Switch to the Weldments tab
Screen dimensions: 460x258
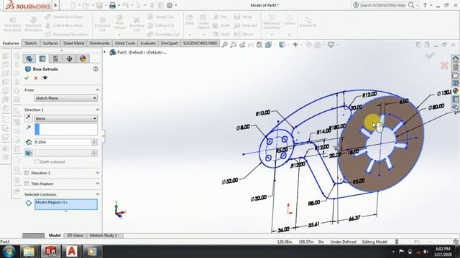[x=99, y=43]
